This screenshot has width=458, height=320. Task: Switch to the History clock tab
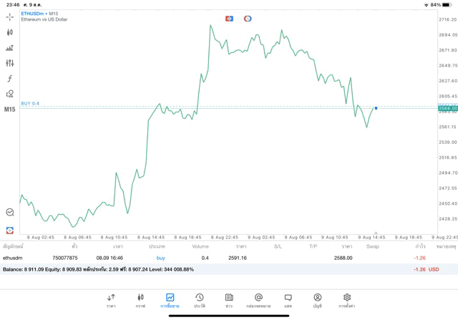click(x=199, y=299)
